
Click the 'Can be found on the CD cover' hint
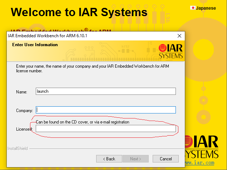click(83, 122)
